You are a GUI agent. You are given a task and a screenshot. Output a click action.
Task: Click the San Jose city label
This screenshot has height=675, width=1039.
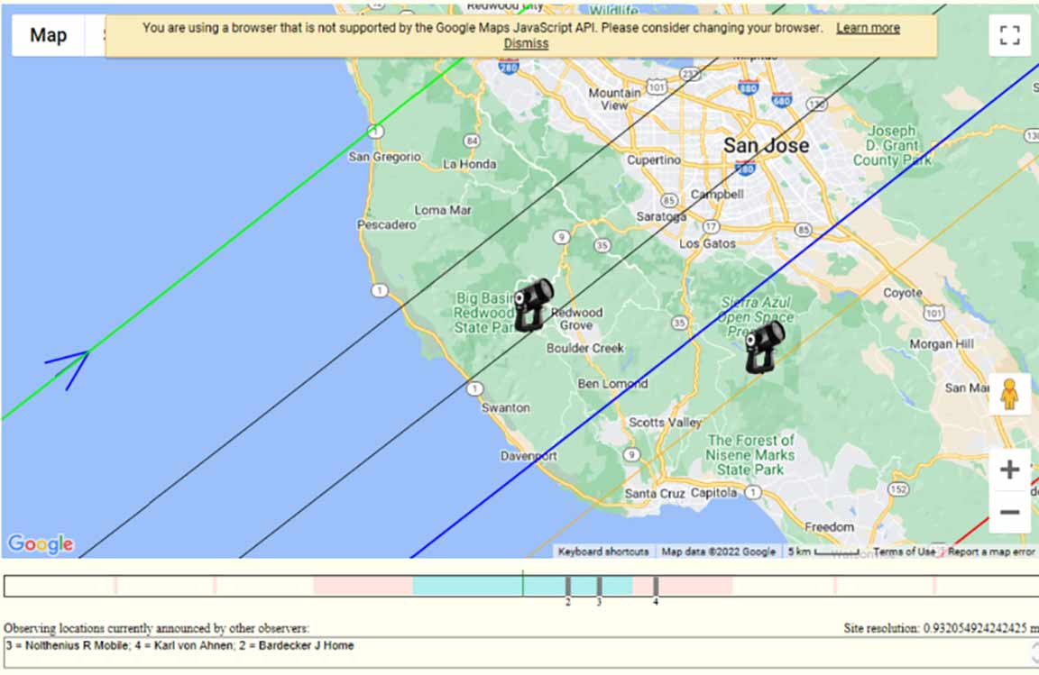click(x=766, y=145)
